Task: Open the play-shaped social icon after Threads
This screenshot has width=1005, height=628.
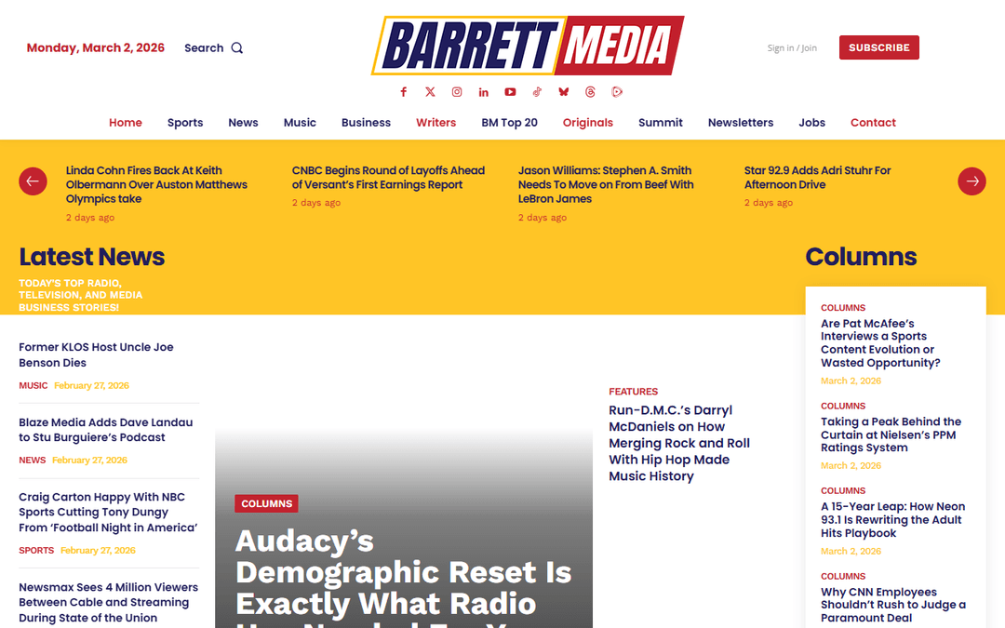Action: (617, 92)
